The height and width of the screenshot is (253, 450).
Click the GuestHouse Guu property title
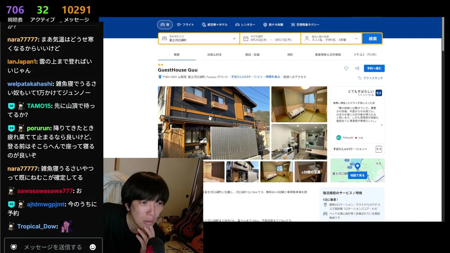coord(178,70)
